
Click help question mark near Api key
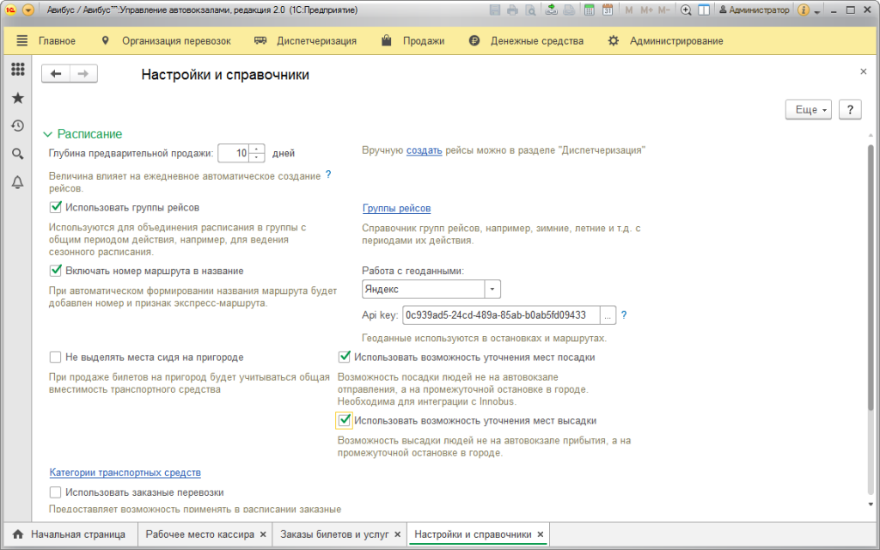624,315
